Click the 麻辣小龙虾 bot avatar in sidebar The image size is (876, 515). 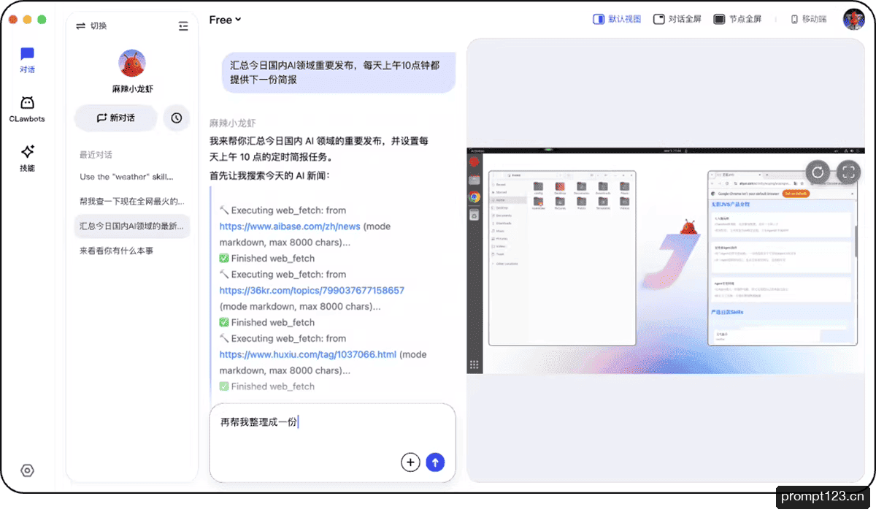(131, 64)
